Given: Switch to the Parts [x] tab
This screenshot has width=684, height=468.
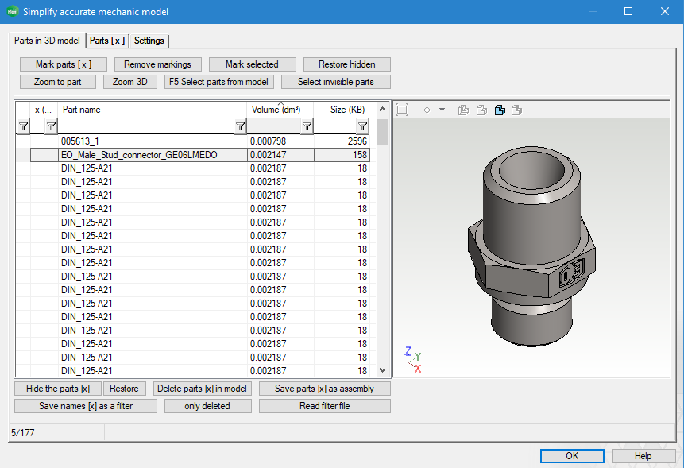Looking at the screenshot, I should 107,41.
